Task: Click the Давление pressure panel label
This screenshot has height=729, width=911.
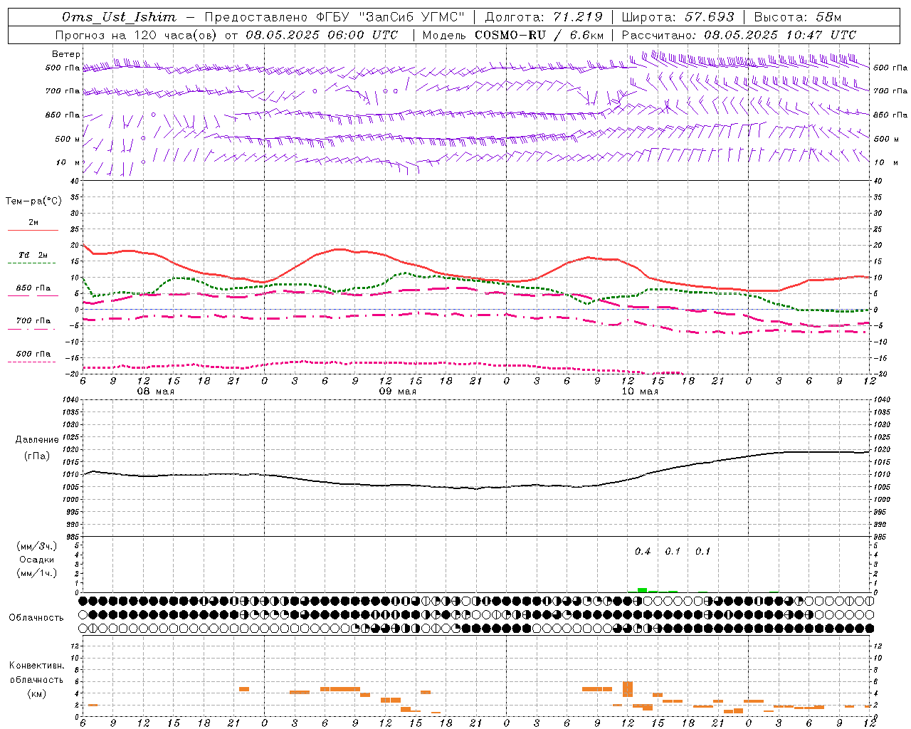Action: (37, 440)
